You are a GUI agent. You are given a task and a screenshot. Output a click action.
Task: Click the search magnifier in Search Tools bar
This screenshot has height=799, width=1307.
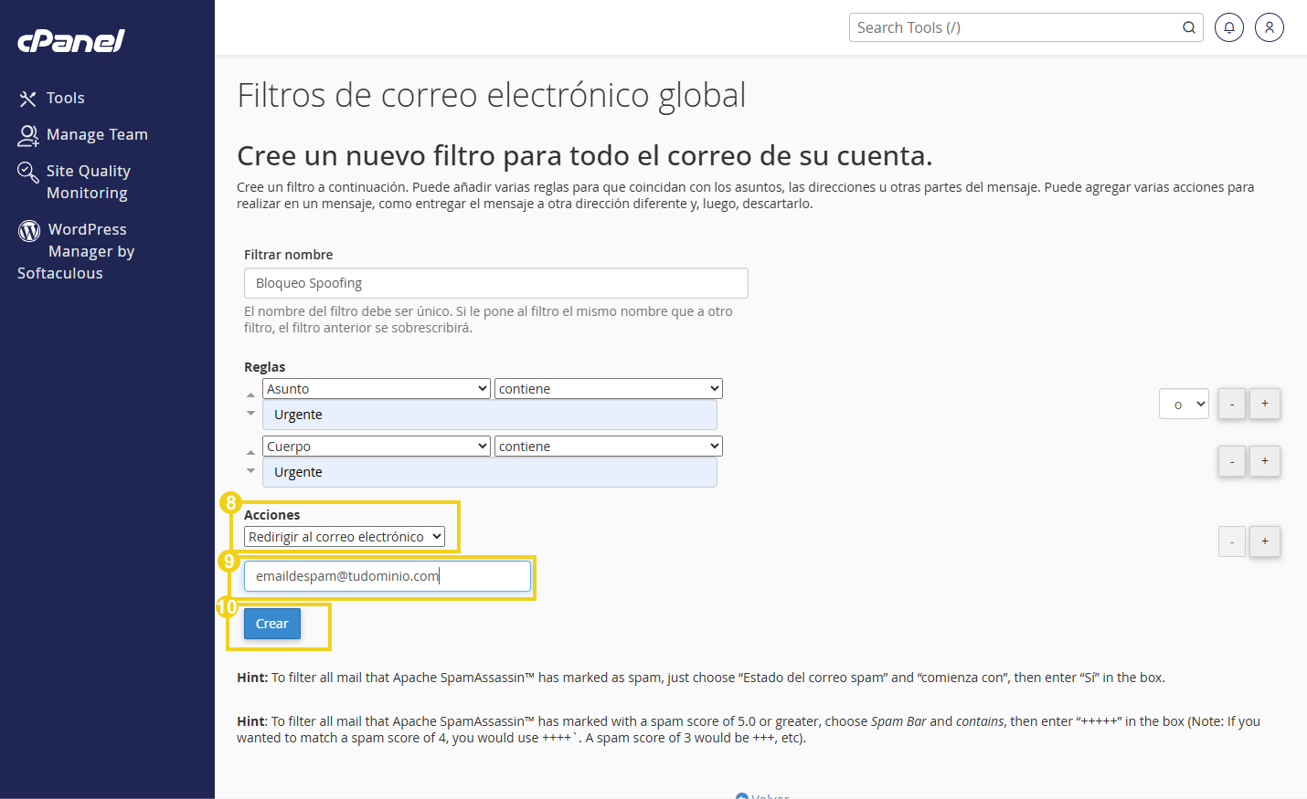(x=1188, y=27)
